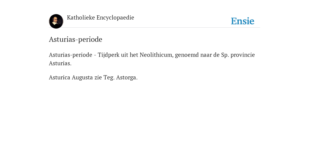Click 'Asturias-periode' that begins the definition paragraph

click(71, 55)
